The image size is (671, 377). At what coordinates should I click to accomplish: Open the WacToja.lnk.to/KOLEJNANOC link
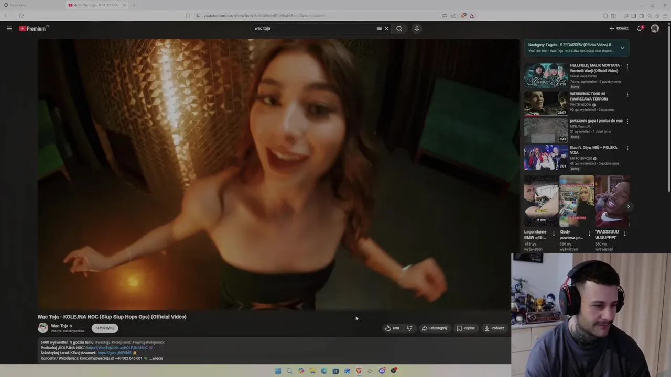(x=117, y=348)
